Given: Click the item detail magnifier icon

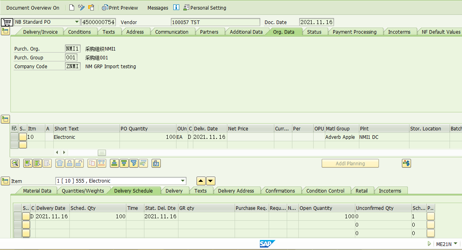Looking at the screenshot, I should click(x=15, y=163).
